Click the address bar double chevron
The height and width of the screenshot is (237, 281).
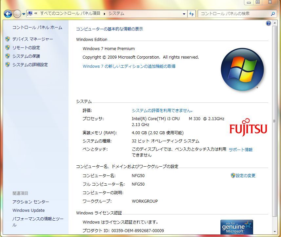point(36,13)
